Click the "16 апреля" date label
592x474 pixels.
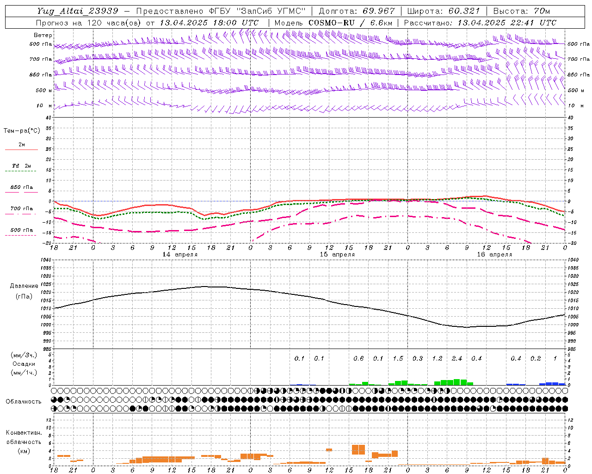pyautogui.click(x=494, y=255)
